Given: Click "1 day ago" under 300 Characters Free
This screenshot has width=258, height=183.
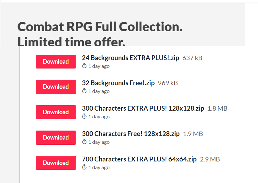Looking at the screenshot, I should pos(99,142).
